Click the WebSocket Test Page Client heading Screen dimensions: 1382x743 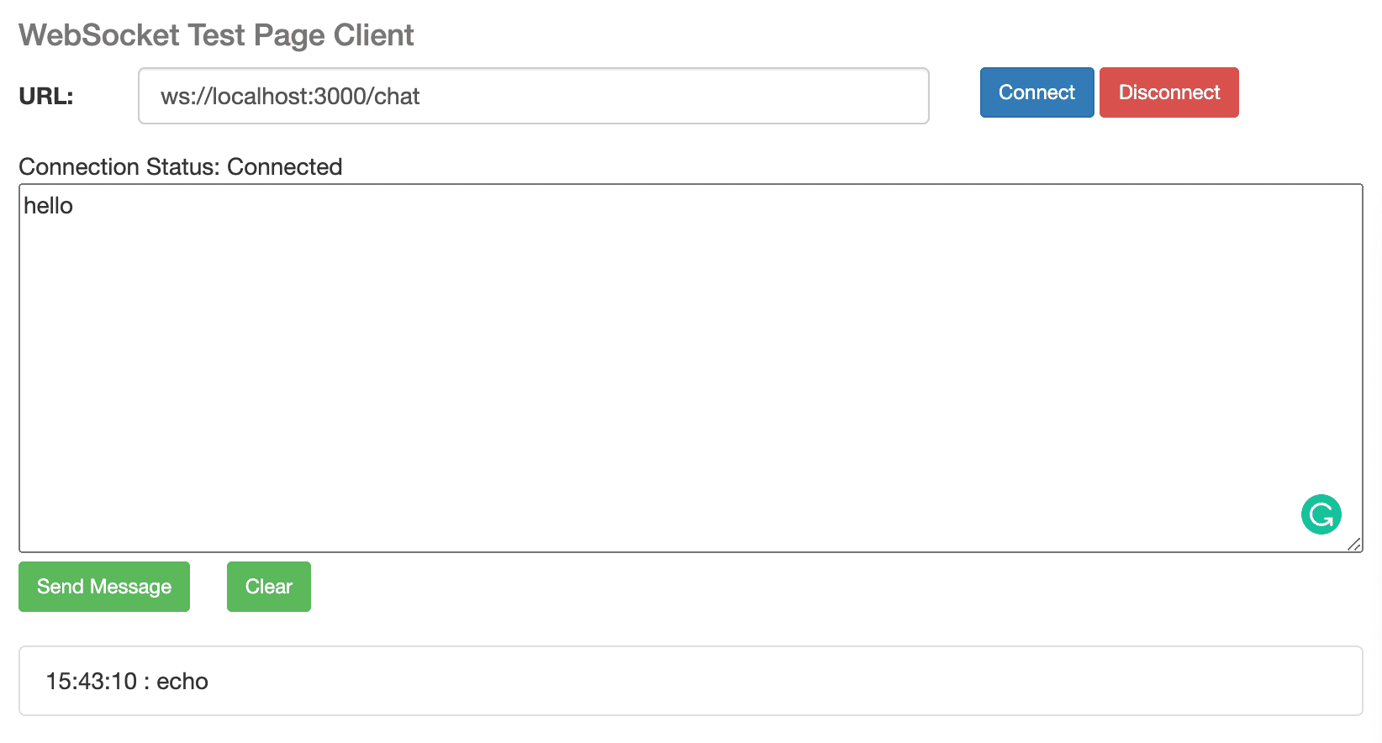(x=216, y=34)
